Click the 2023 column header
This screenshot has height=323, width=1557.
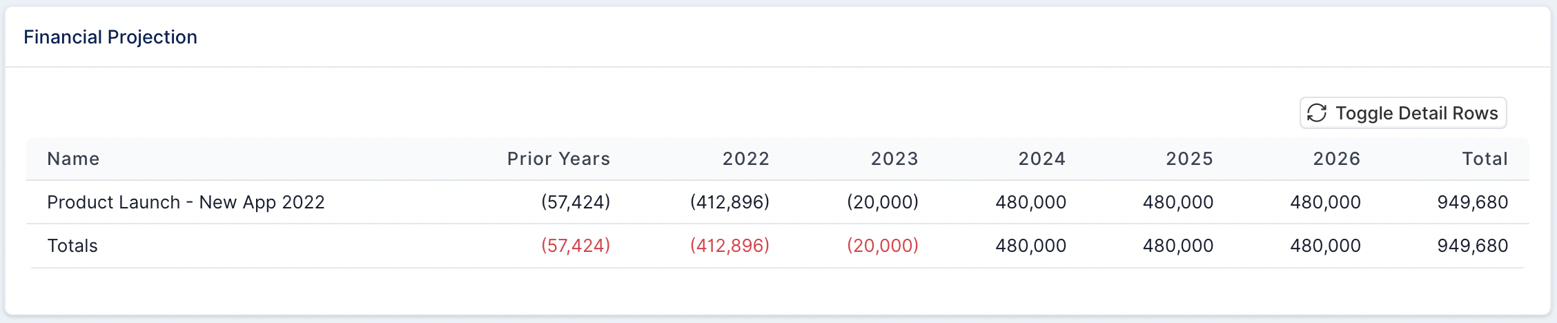tap(894, 159)
